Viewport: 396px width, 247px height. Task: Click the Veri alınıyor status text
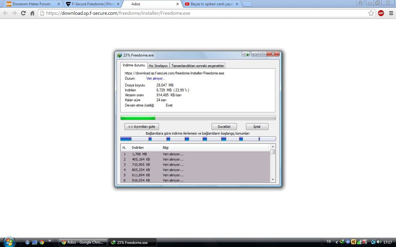coord(156,78)
